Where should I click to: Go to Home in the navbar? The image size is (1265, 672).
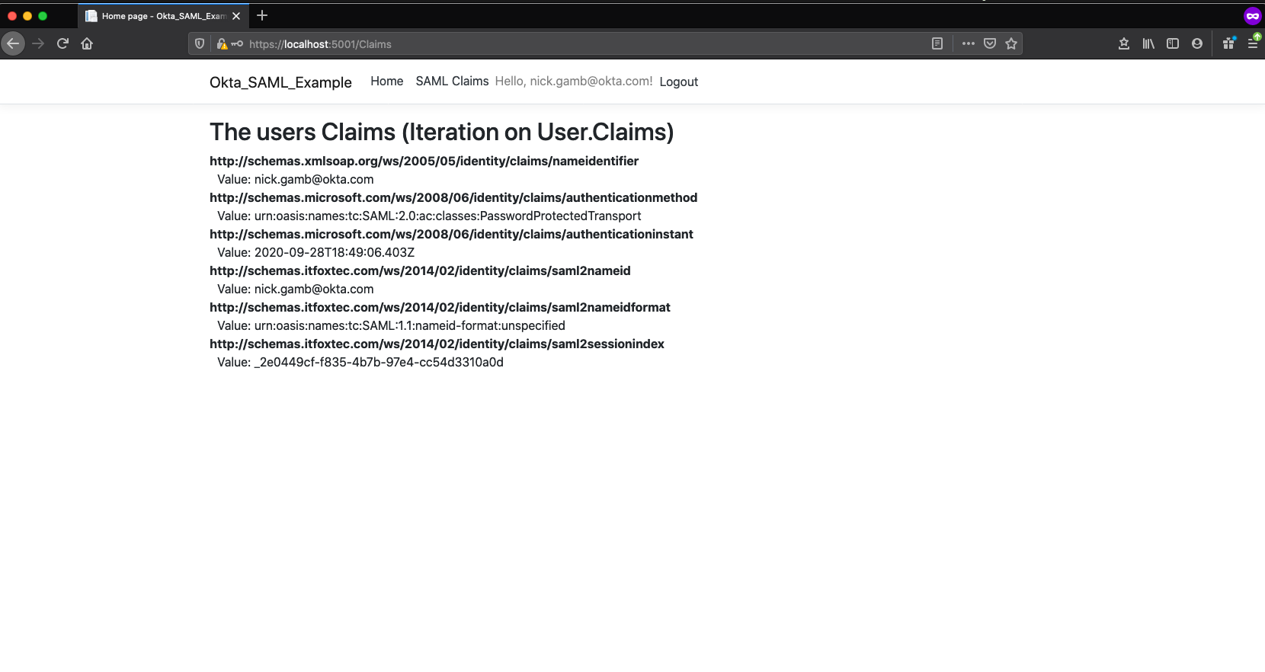pyautogui.click(x=386, y=82)
